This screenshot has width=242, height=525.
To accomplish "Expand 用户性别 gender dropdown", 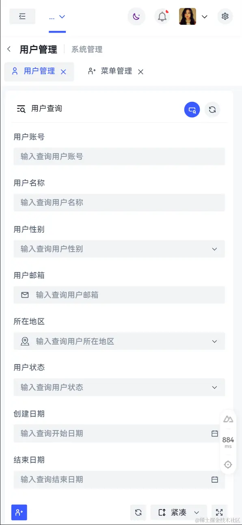I will click(x=119, y=249).
